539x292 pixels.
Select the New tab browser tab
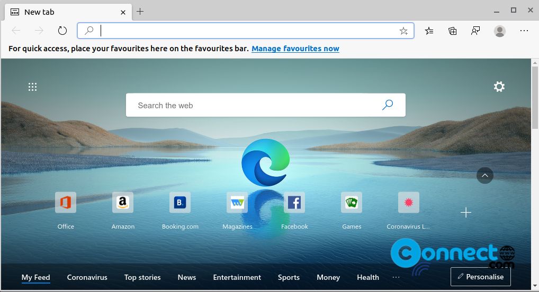(x=68, y=12)
